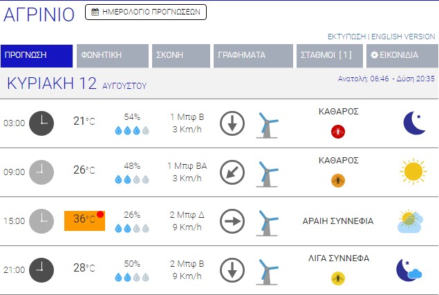Open the ΣΚΟΝΗ tab
The image size is (439, 295).
pos(180,56)
